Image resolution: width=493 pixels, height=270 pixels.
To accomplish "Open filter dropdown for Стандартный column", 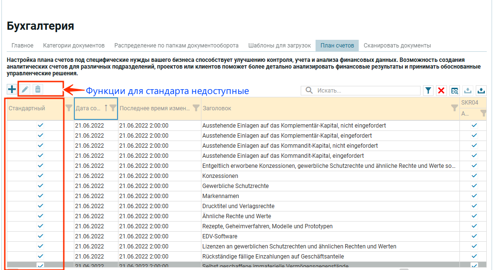I will [69, 108].
